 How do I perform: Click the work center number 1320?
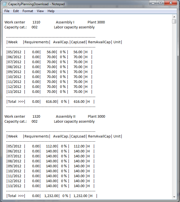(x=36, y=117)
